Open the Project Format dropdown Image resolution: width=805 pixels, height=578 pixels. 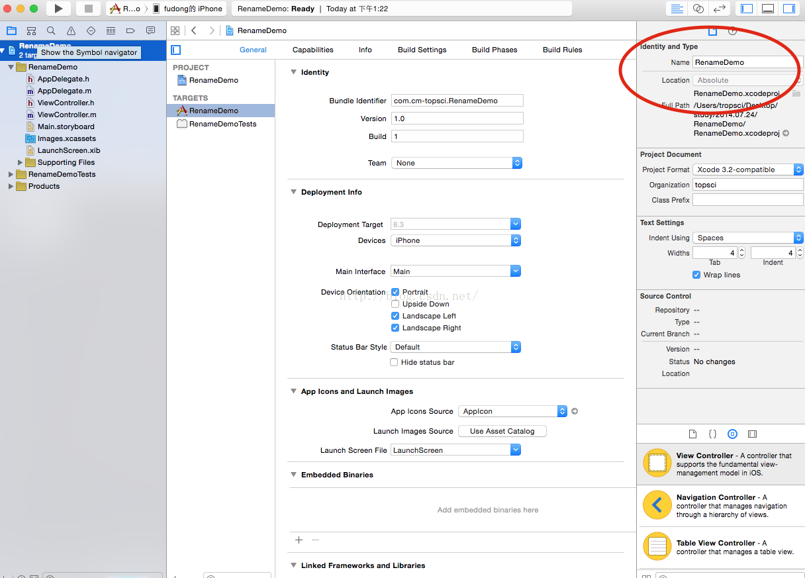coord(748,169)
